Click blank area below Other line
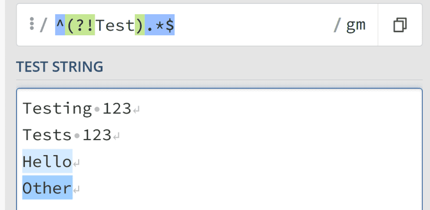 point(219,205)
